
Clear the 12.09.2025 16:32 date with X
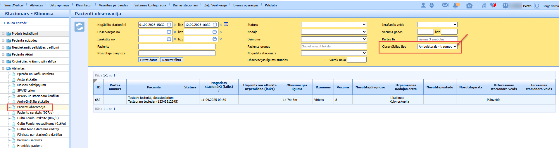coord(221,25)
